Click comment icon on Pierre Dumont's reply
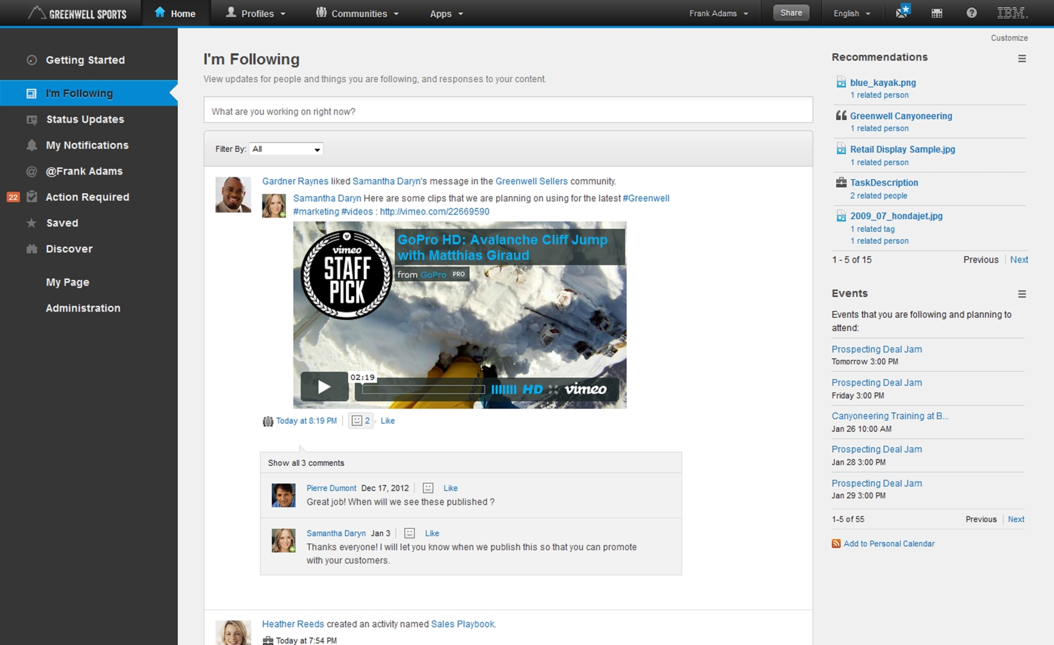1054x645 pixels. (x=428, y=488)
